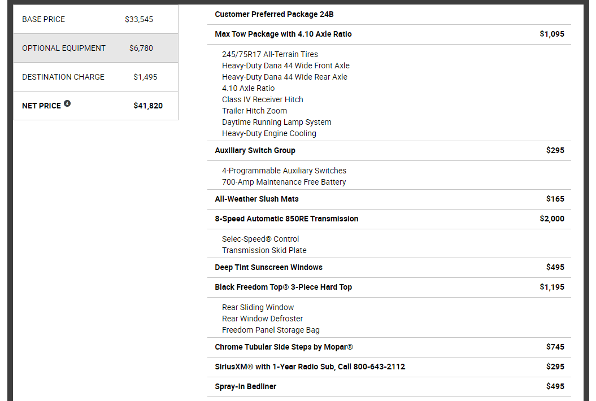Click Rear Window Defroster line
Screen dimensions: 596x401
[x=263, y=319]
